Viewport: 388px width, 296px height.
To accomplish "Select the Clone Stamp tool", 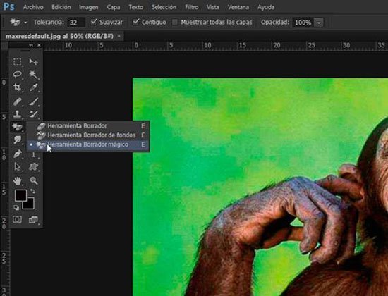I will point(17,114).
